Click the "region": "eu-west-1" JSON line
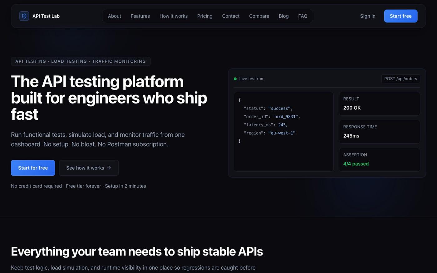This screenshot has width=437, height=273. tap(269, 133)
